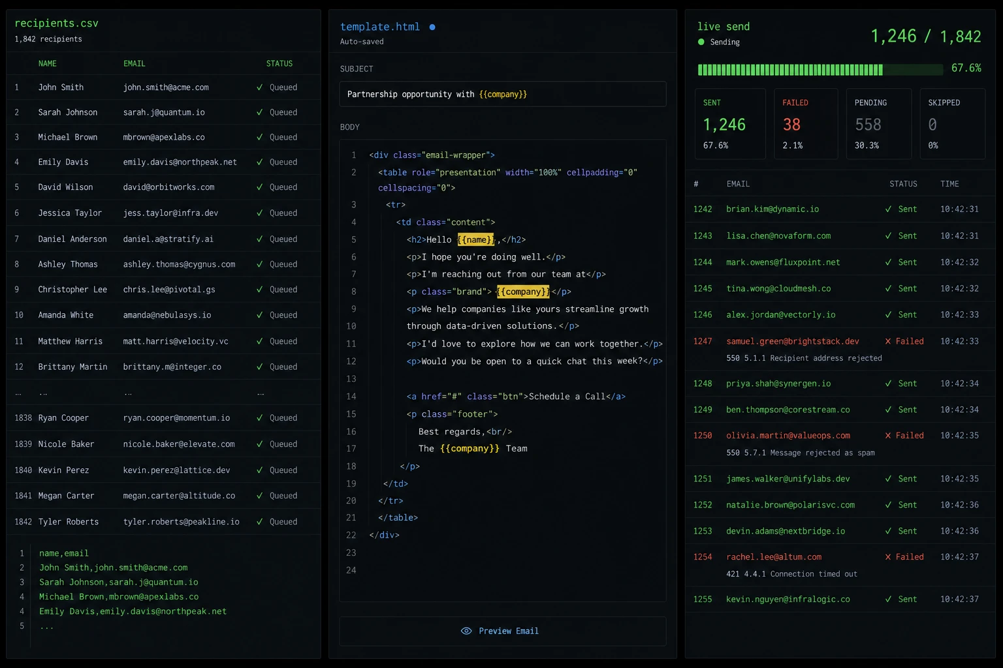The image size is (1003, 668).
Task: Click the sent checkmark for devin.adams@nextbridge.io
Action: (888, 531)
